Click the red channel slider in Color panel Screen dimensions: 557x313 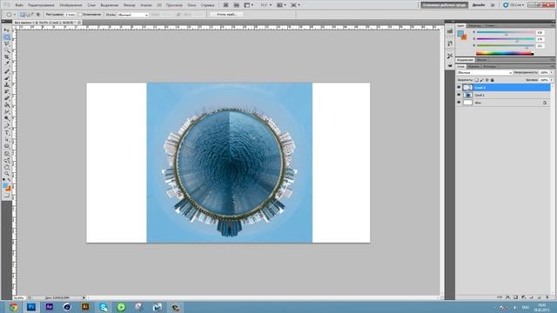506,32
